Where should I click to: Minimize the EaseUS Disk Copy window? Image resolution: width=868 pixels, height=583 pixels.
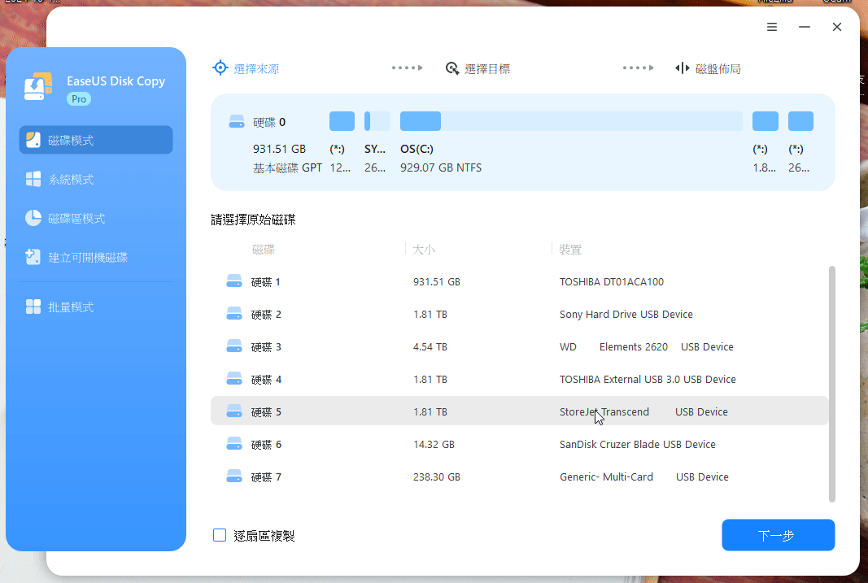805,27
